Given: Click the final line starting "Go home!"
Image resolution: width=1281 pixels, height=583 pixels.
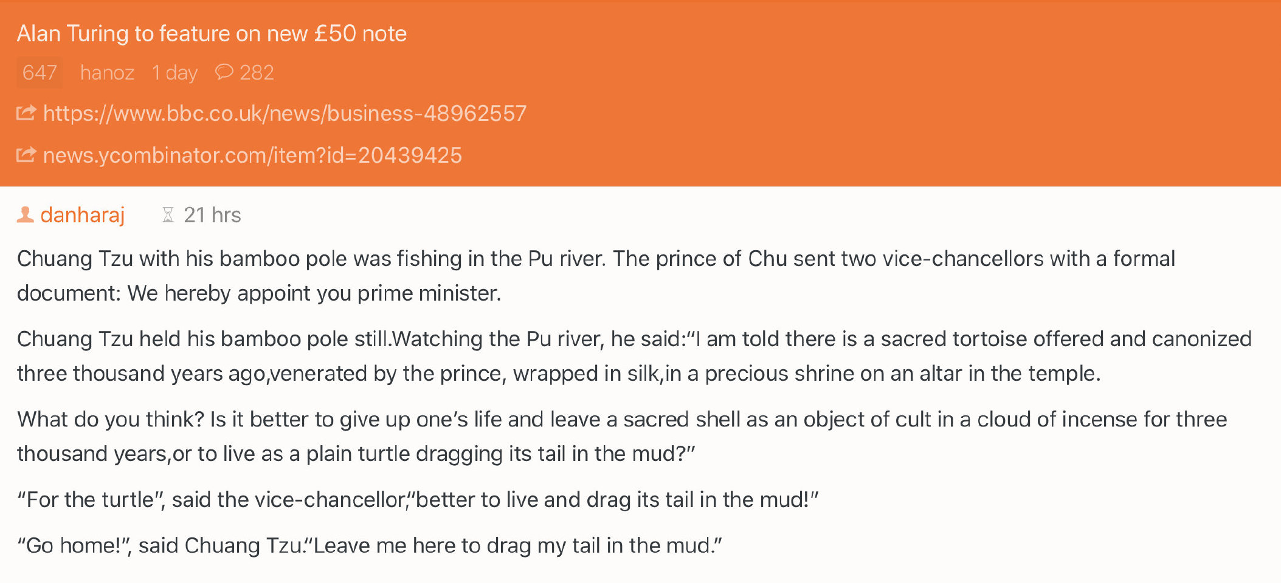Looking at the screenshot, I should (x=369, y=545).
